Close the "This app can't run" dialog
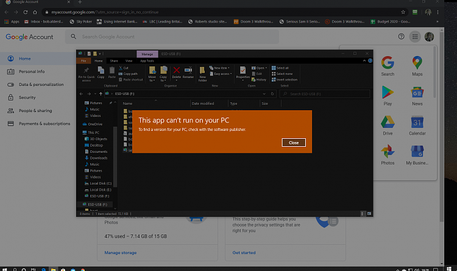457x271 pixels. 294,143
